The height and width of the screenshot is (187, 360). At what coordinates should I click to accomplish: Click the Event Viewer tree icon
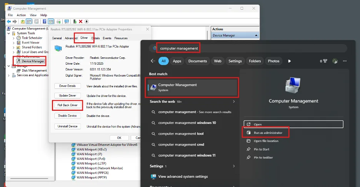coord(18,42)
